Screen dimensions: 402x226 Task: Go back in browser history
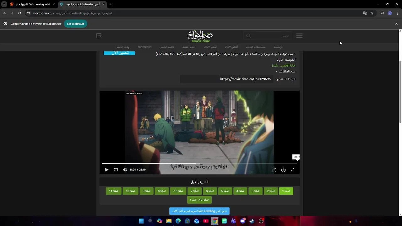tap(4, 13)
